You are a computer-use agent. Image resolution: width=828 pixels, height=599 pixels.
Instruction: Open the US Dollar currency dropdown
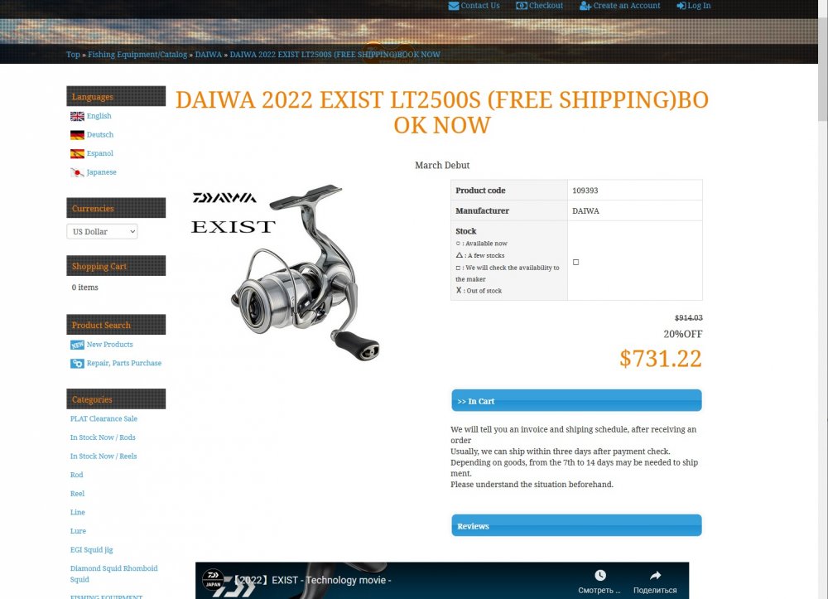102,231
